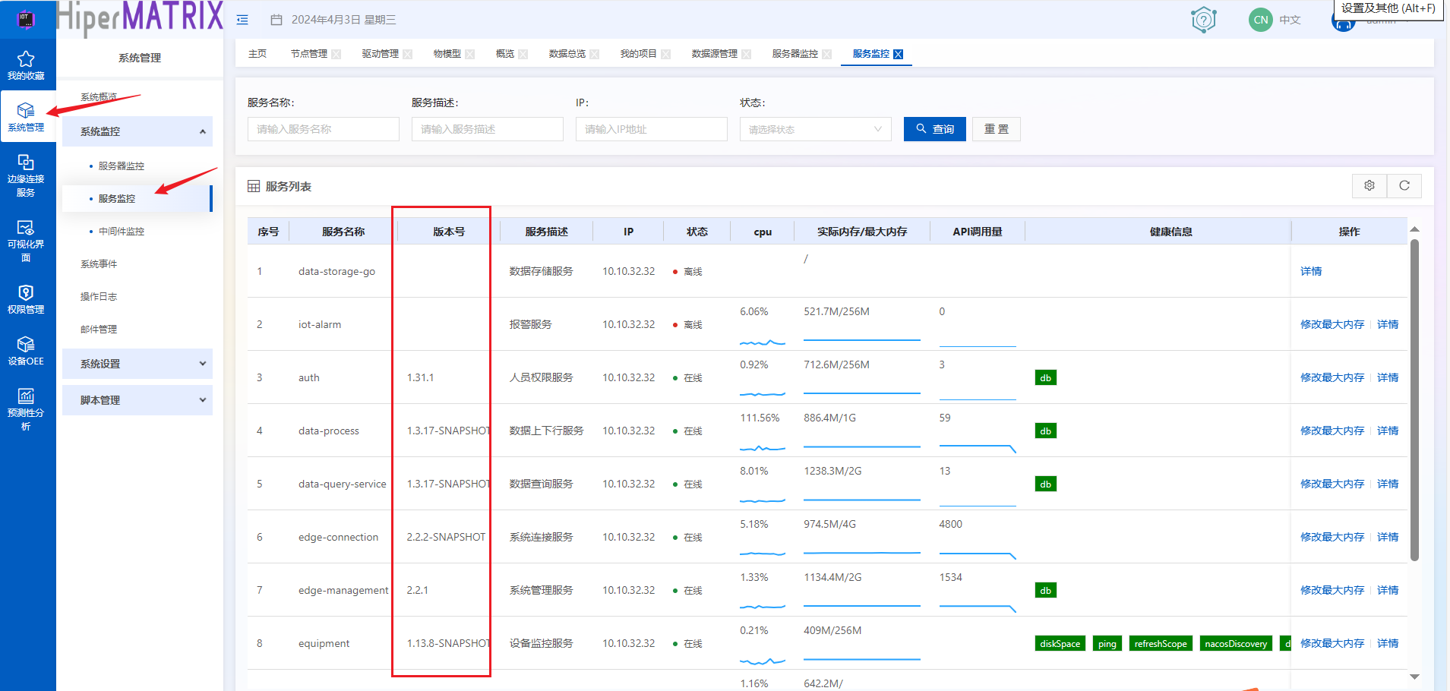Click the IoT app logo icon
This screenshot has width=1450, height=691.
(x=26, y=20)
